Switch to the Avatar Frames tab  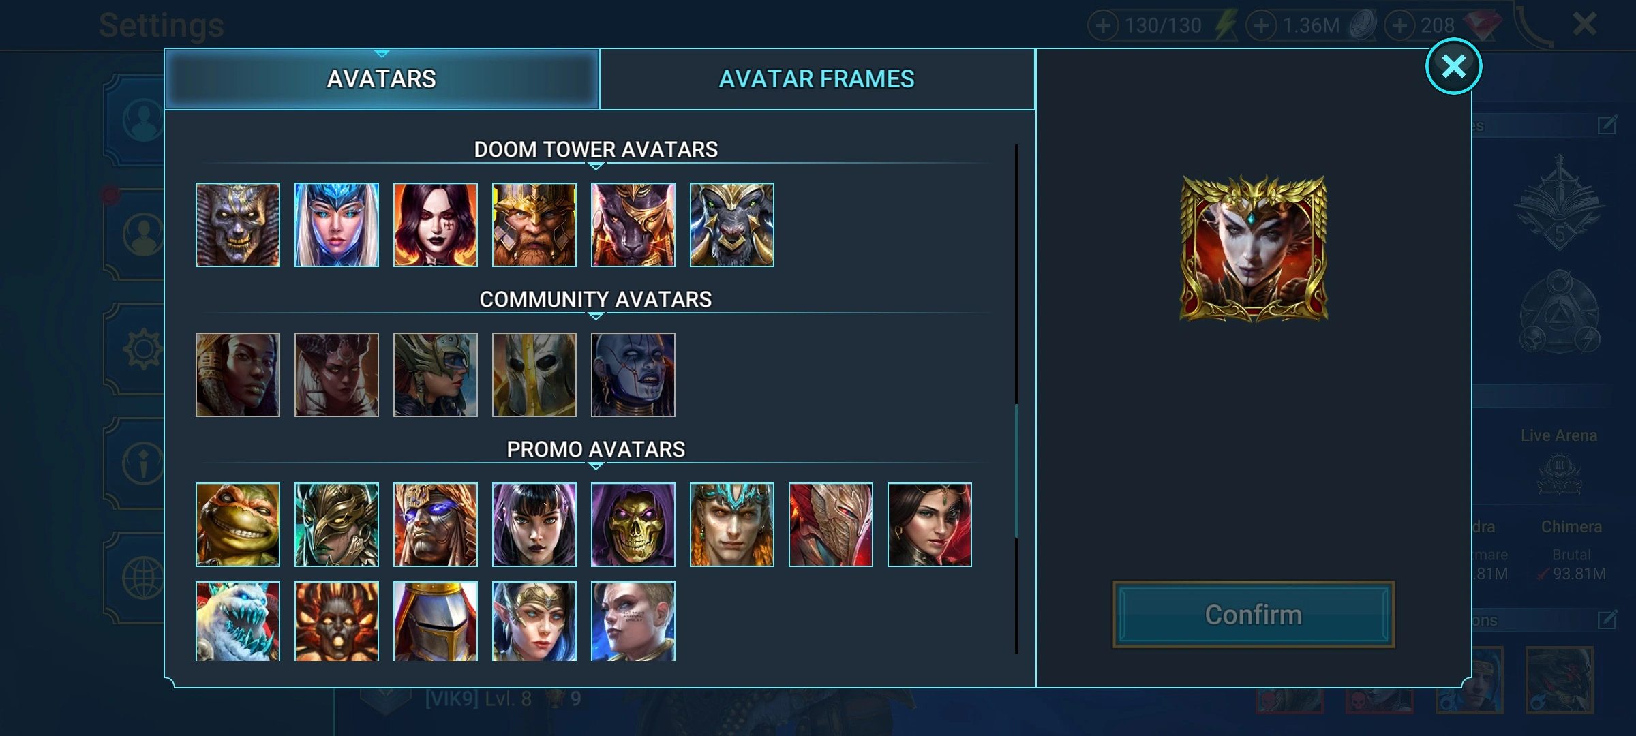coord(817,79)
